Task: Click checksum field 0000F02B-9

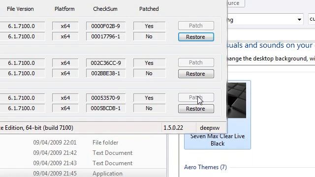Action: click(106, 26)
